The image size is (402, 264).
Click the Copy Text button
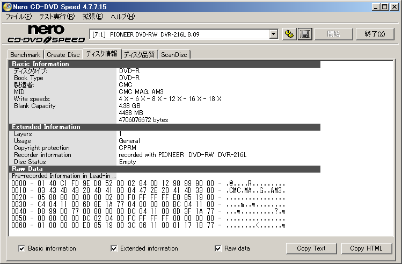[311, 248]
